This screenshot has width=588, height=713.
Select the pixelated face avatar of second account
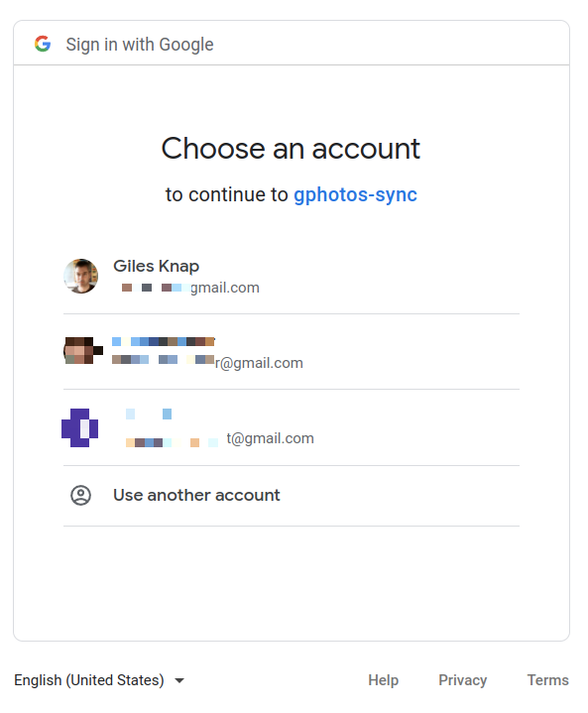coord(82,351)
